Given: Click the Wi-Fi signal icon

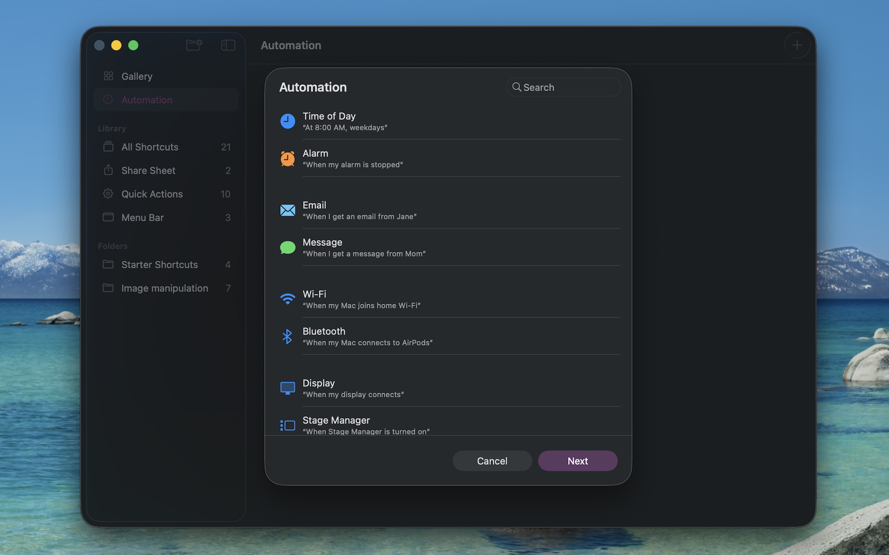Looking at the screenshot, I should click(x=288, y=299).
